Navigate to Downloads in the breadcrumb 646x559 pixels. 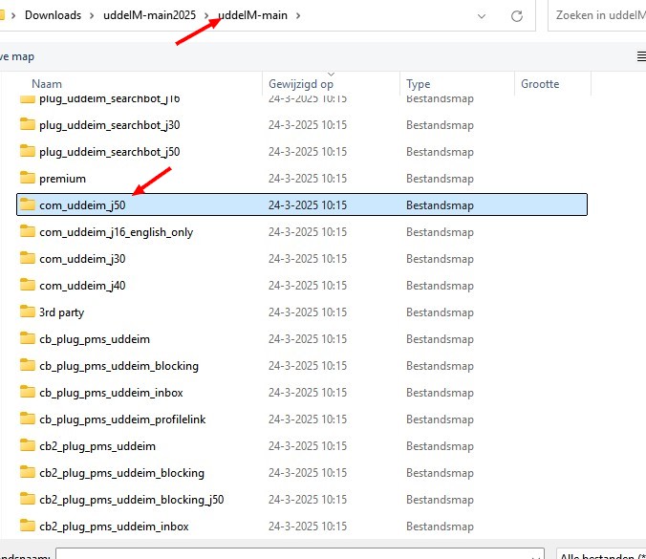54,15
